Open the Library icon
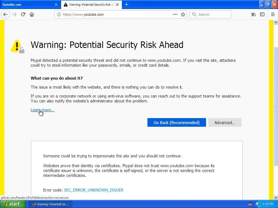Image resolution: width=278 pixels, height=208 pixels. 254,14
